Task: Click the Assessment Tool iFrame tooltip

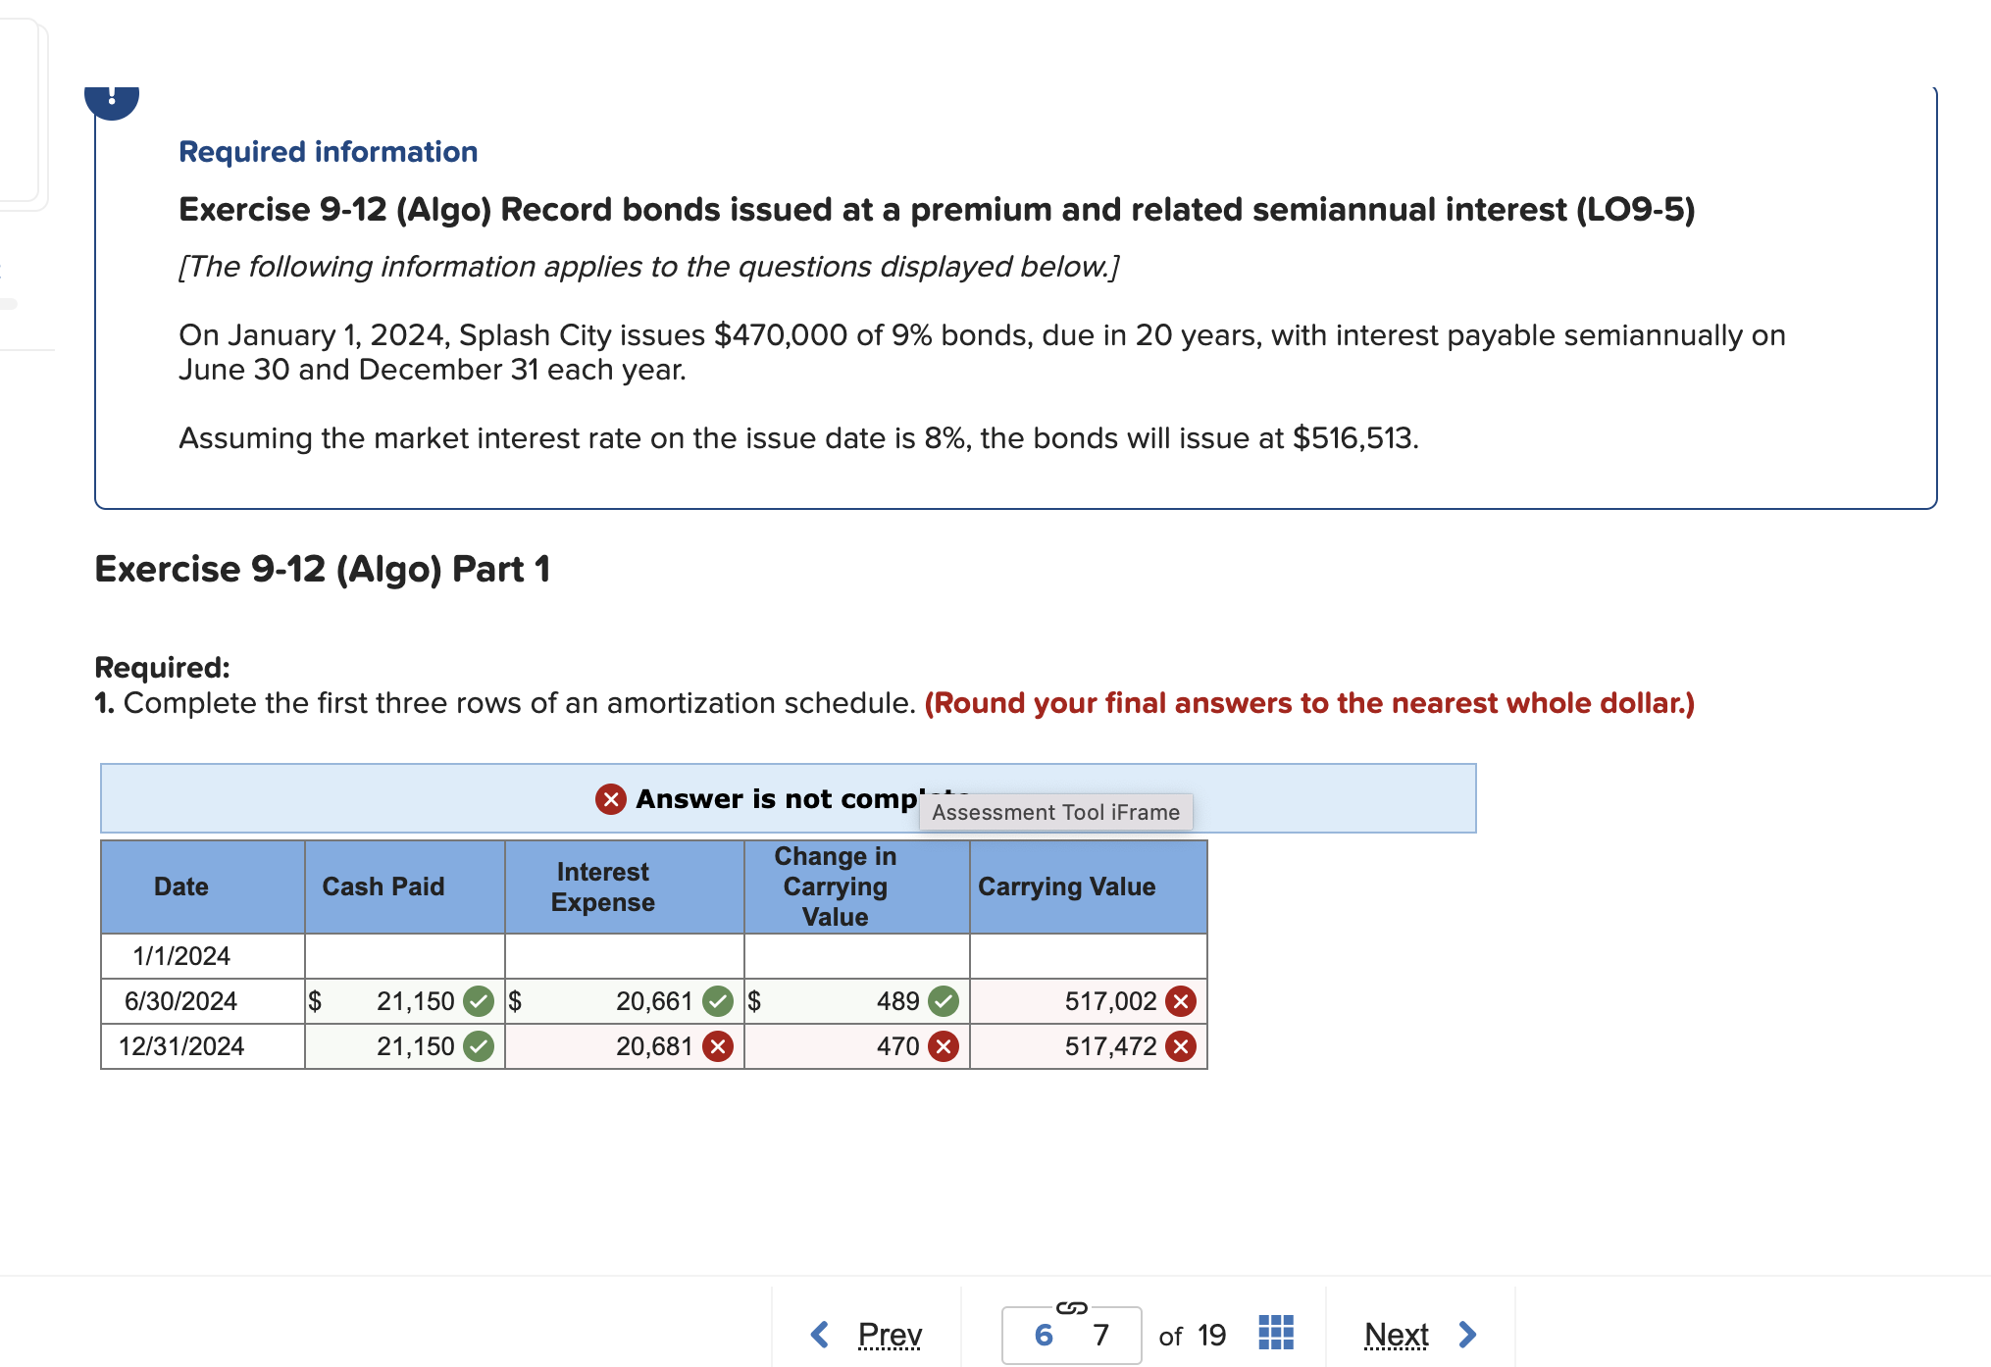Action: point(1054,812)
